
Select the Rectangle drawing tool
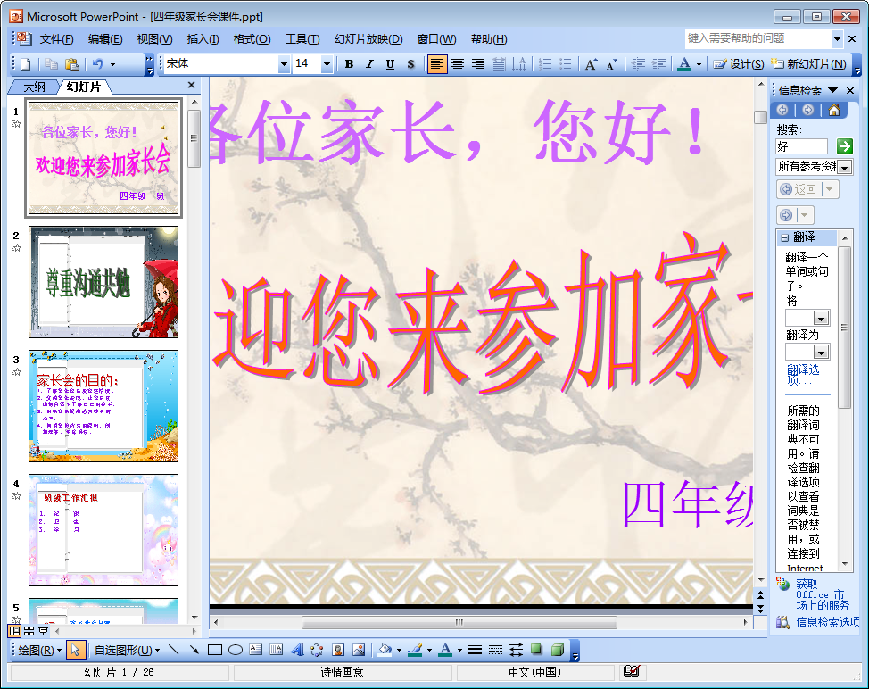click(x=214, y=650)
